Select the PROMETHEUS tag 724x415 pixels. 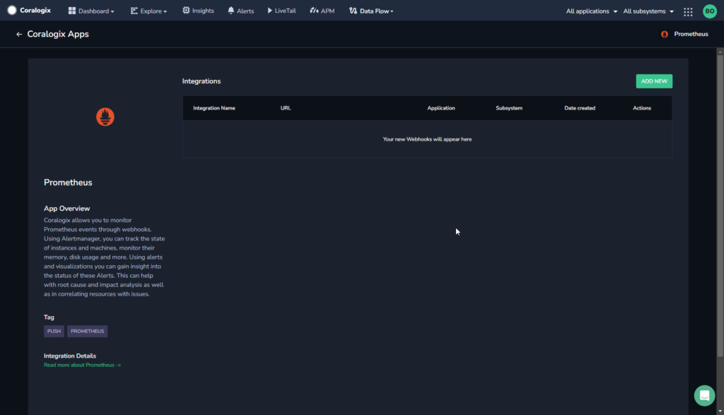87,331
